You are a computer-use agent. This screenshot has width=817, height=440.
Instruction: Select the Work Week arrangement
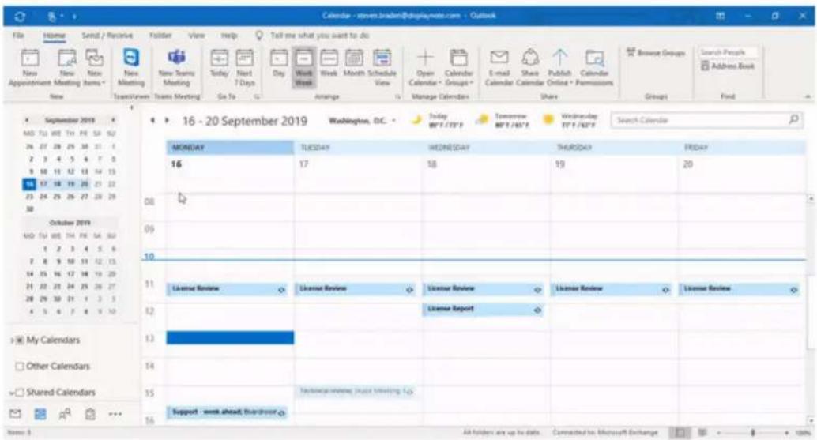[x=303, y=68]
